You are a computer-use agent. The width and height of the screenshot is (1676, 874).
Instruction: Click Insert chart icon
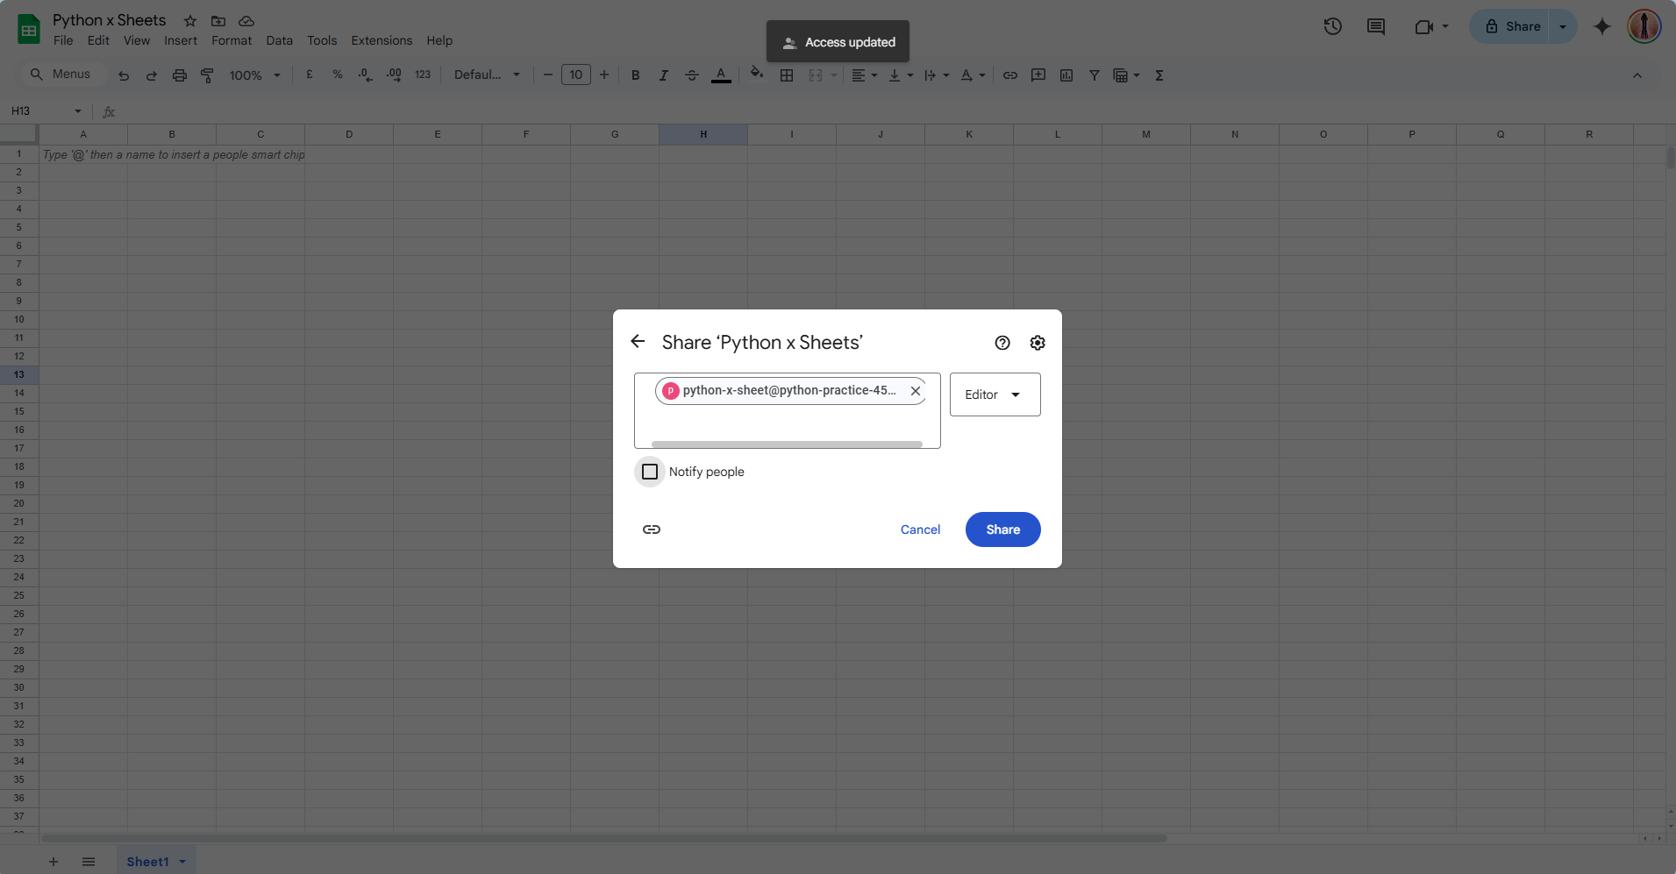[x=1066, y=75]
